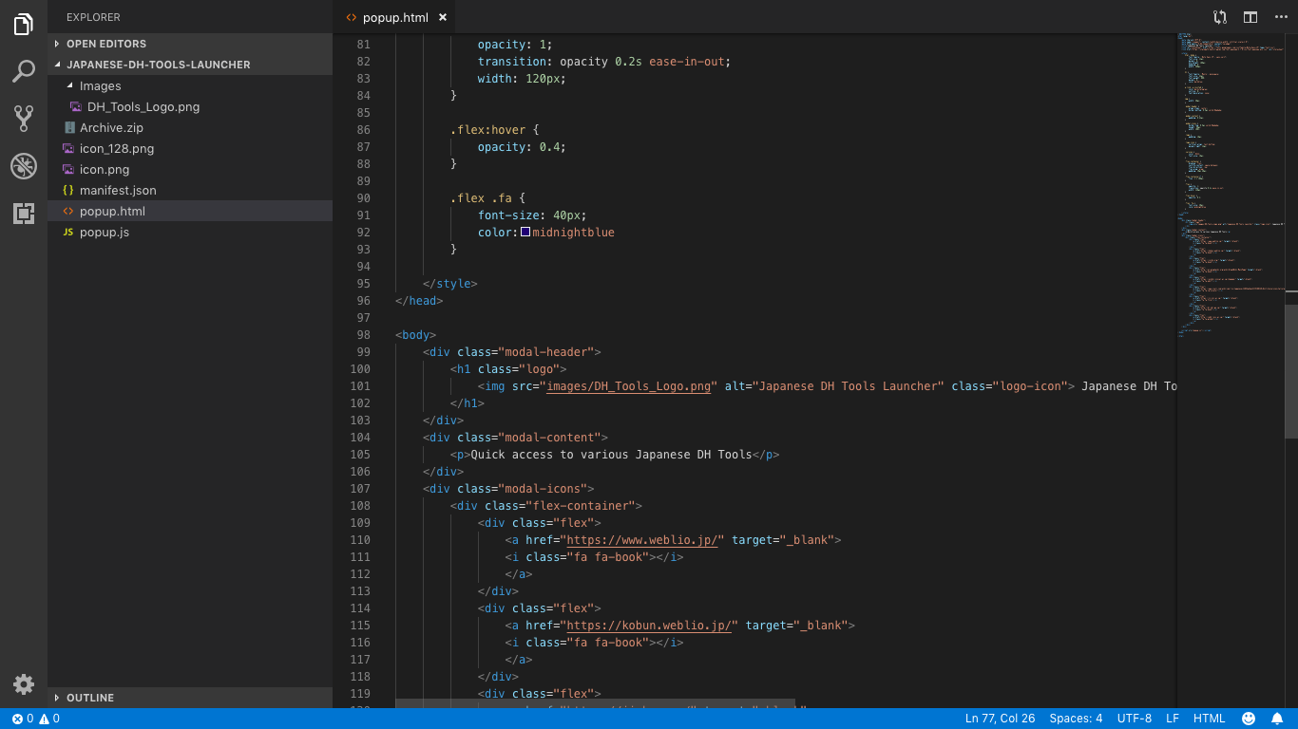Click the horizontal editor scrollbar
The height and width of the screenshot is (729, 1298).
pyautogui.click(x=595, y=704)
